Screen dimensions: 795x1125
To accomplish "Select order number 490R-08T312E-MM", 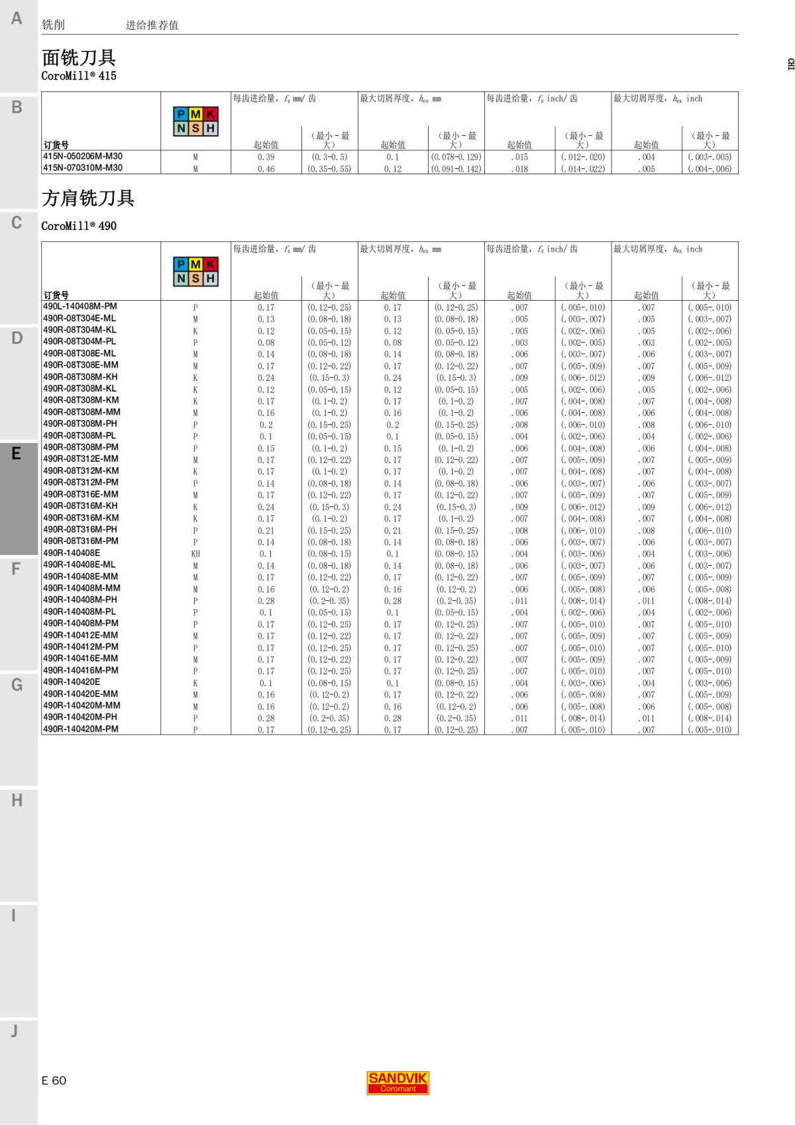I will click(81, 459).
